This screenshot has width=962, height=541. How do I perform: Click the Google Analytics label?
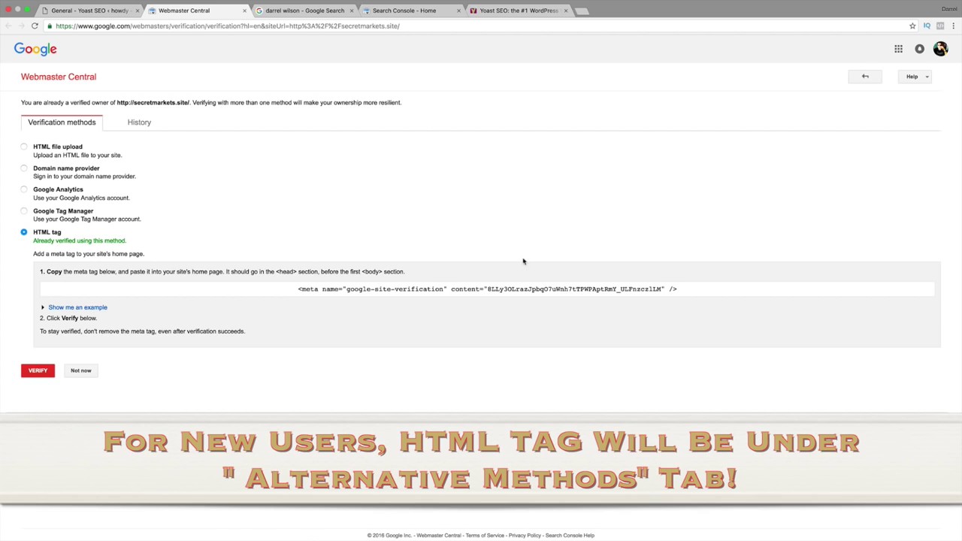click(58, 189)
